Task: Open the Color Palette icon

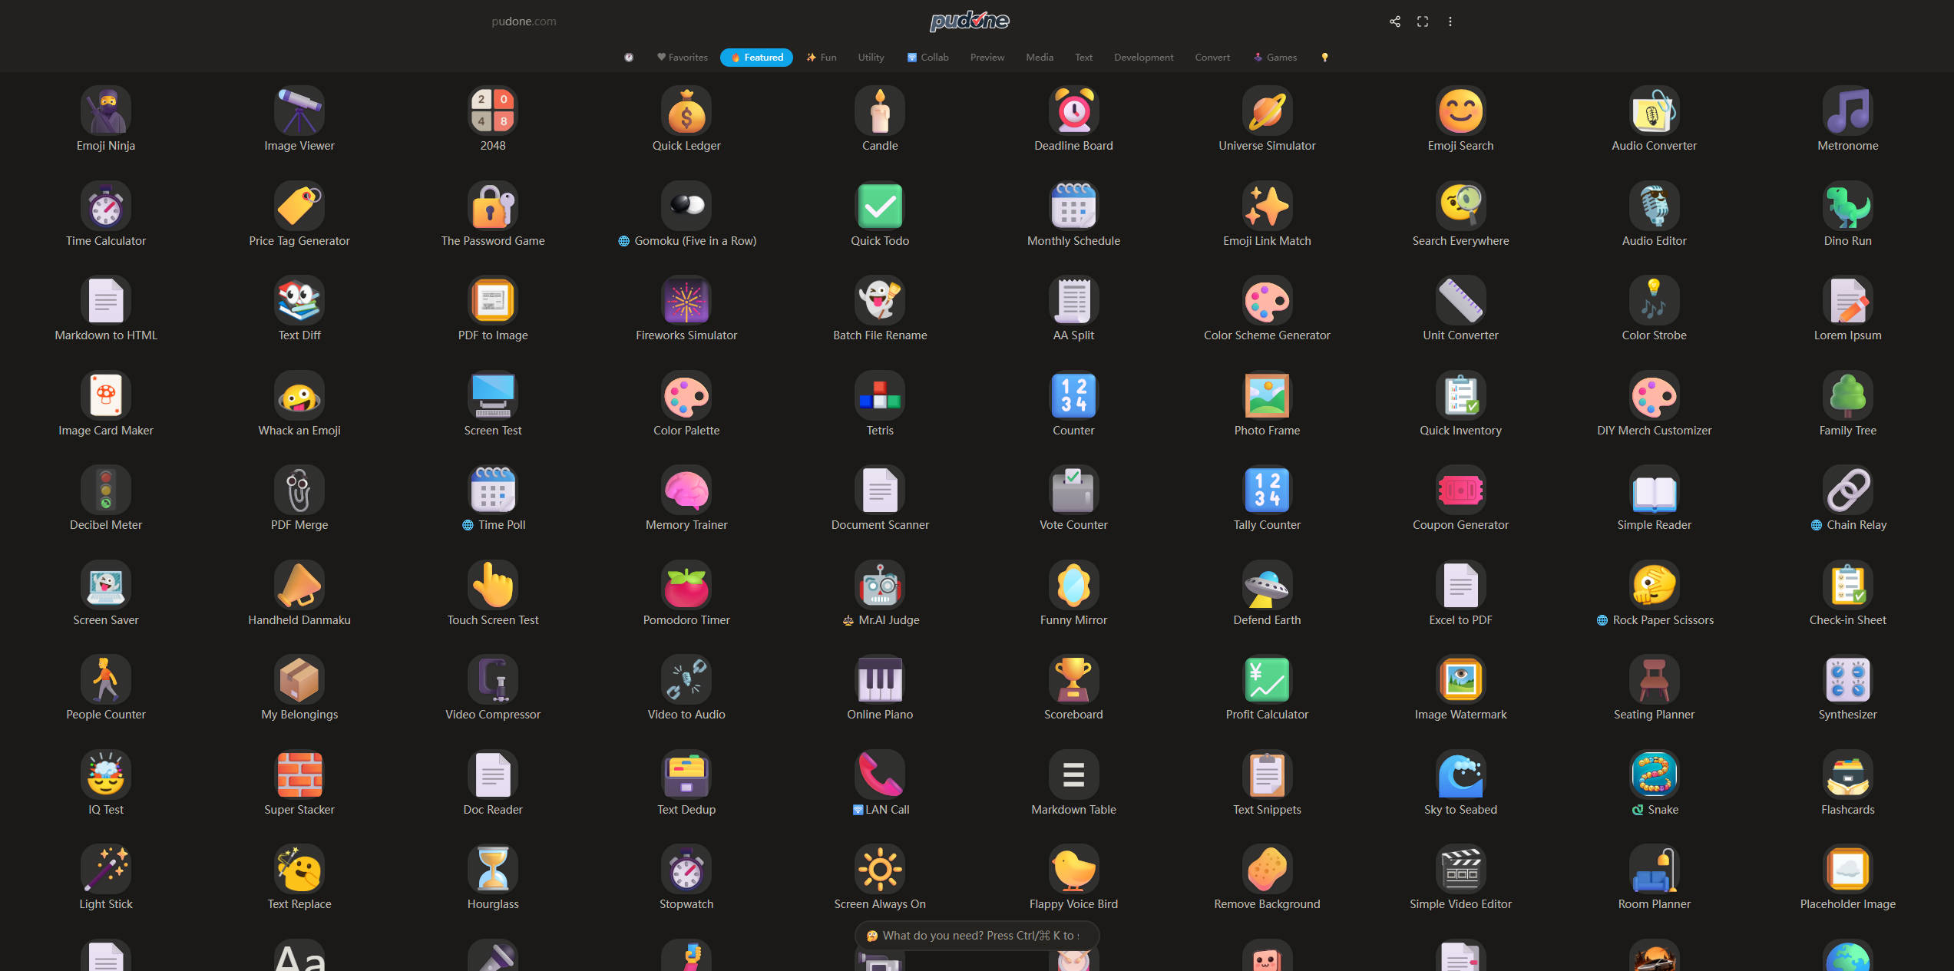Action: pyautogui.click(x=686, y=395)
